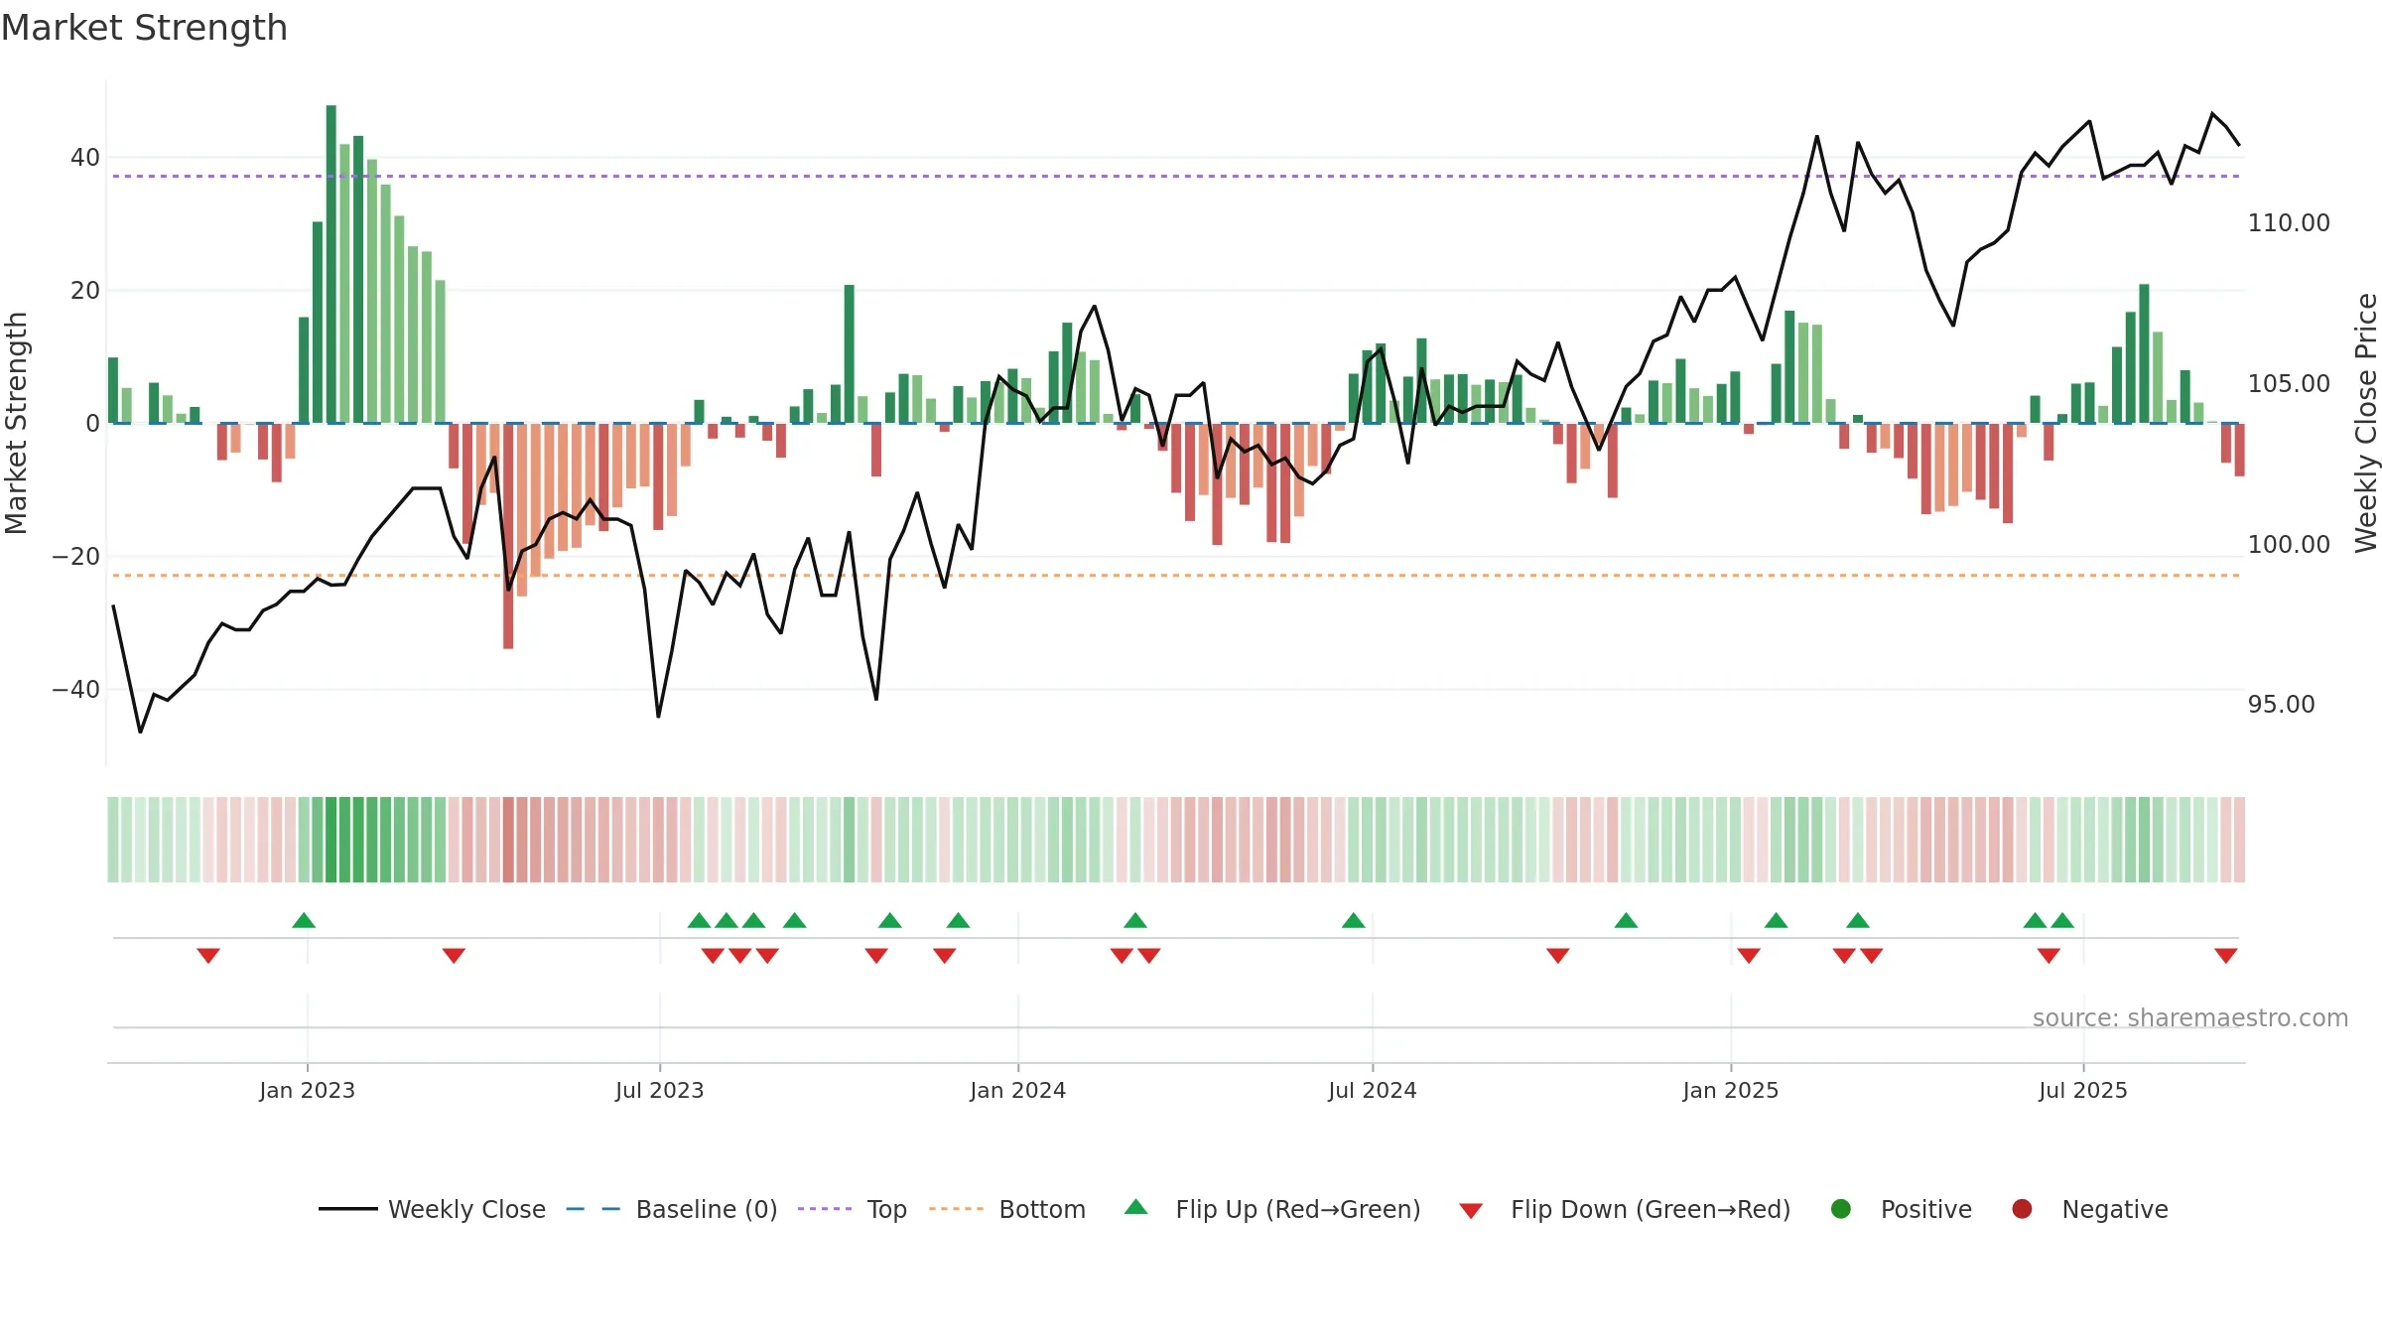Click the −20 tick on strength axis

click(x=75, y=556)
